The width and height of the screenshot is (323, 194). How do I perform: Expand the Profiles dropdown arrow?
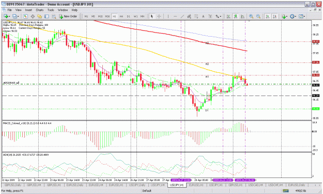pyautogui.click(x=18, y=17)
